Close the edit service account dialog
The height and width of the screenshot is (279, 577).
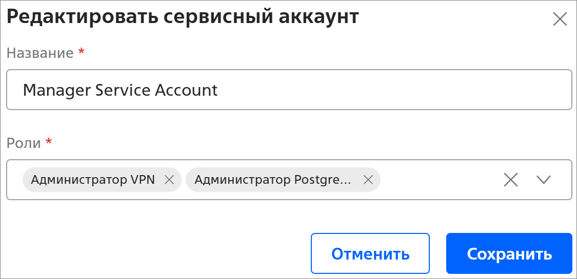tap(560, 19)
